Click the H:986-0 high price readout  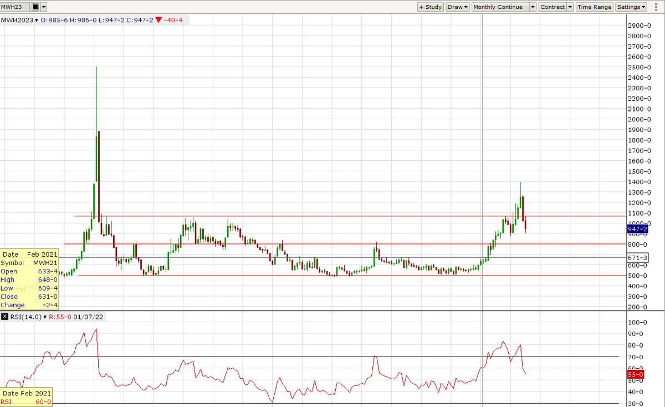[x=83, y=21]
